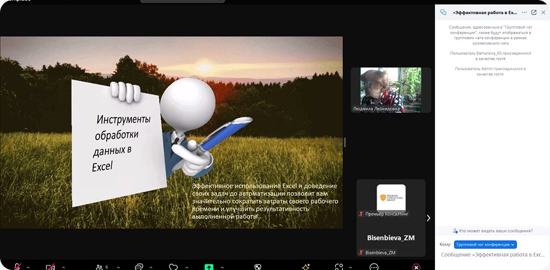Open 'Кто может видеть ваши сообщения?' link
The width and height of the screenshot is (550, 270).
click(496, 231)
